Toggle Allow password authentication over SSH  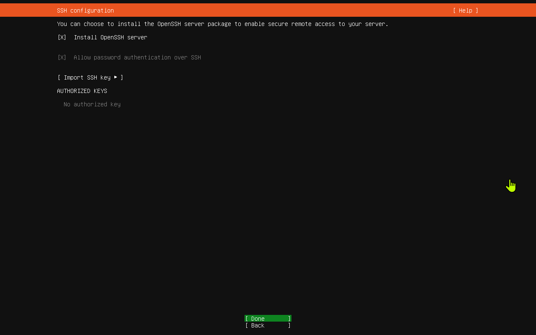click(x=62, y=57)
